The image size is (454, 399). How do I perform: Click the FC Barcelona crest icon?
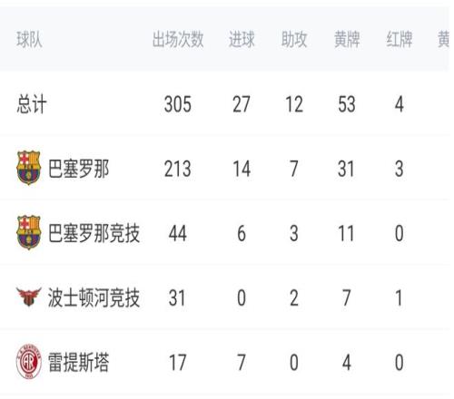point(29,168)
